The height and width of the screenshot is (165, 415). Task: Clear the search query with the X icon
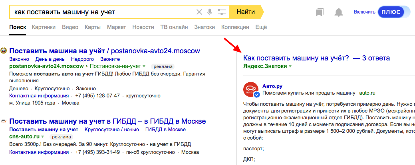click(199, 12)
